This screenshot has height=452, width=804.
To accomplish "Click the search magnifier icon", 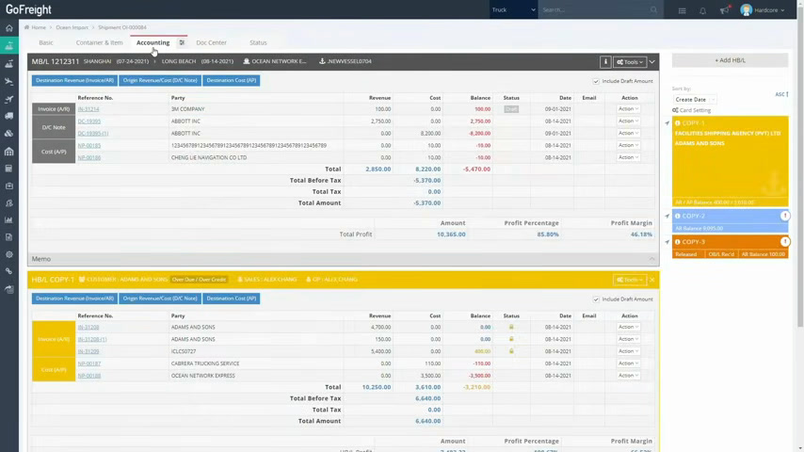I will (x=653, y=9).
